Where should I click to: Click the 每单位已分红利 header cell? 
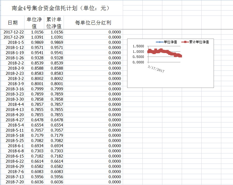(x=93, y=23)
